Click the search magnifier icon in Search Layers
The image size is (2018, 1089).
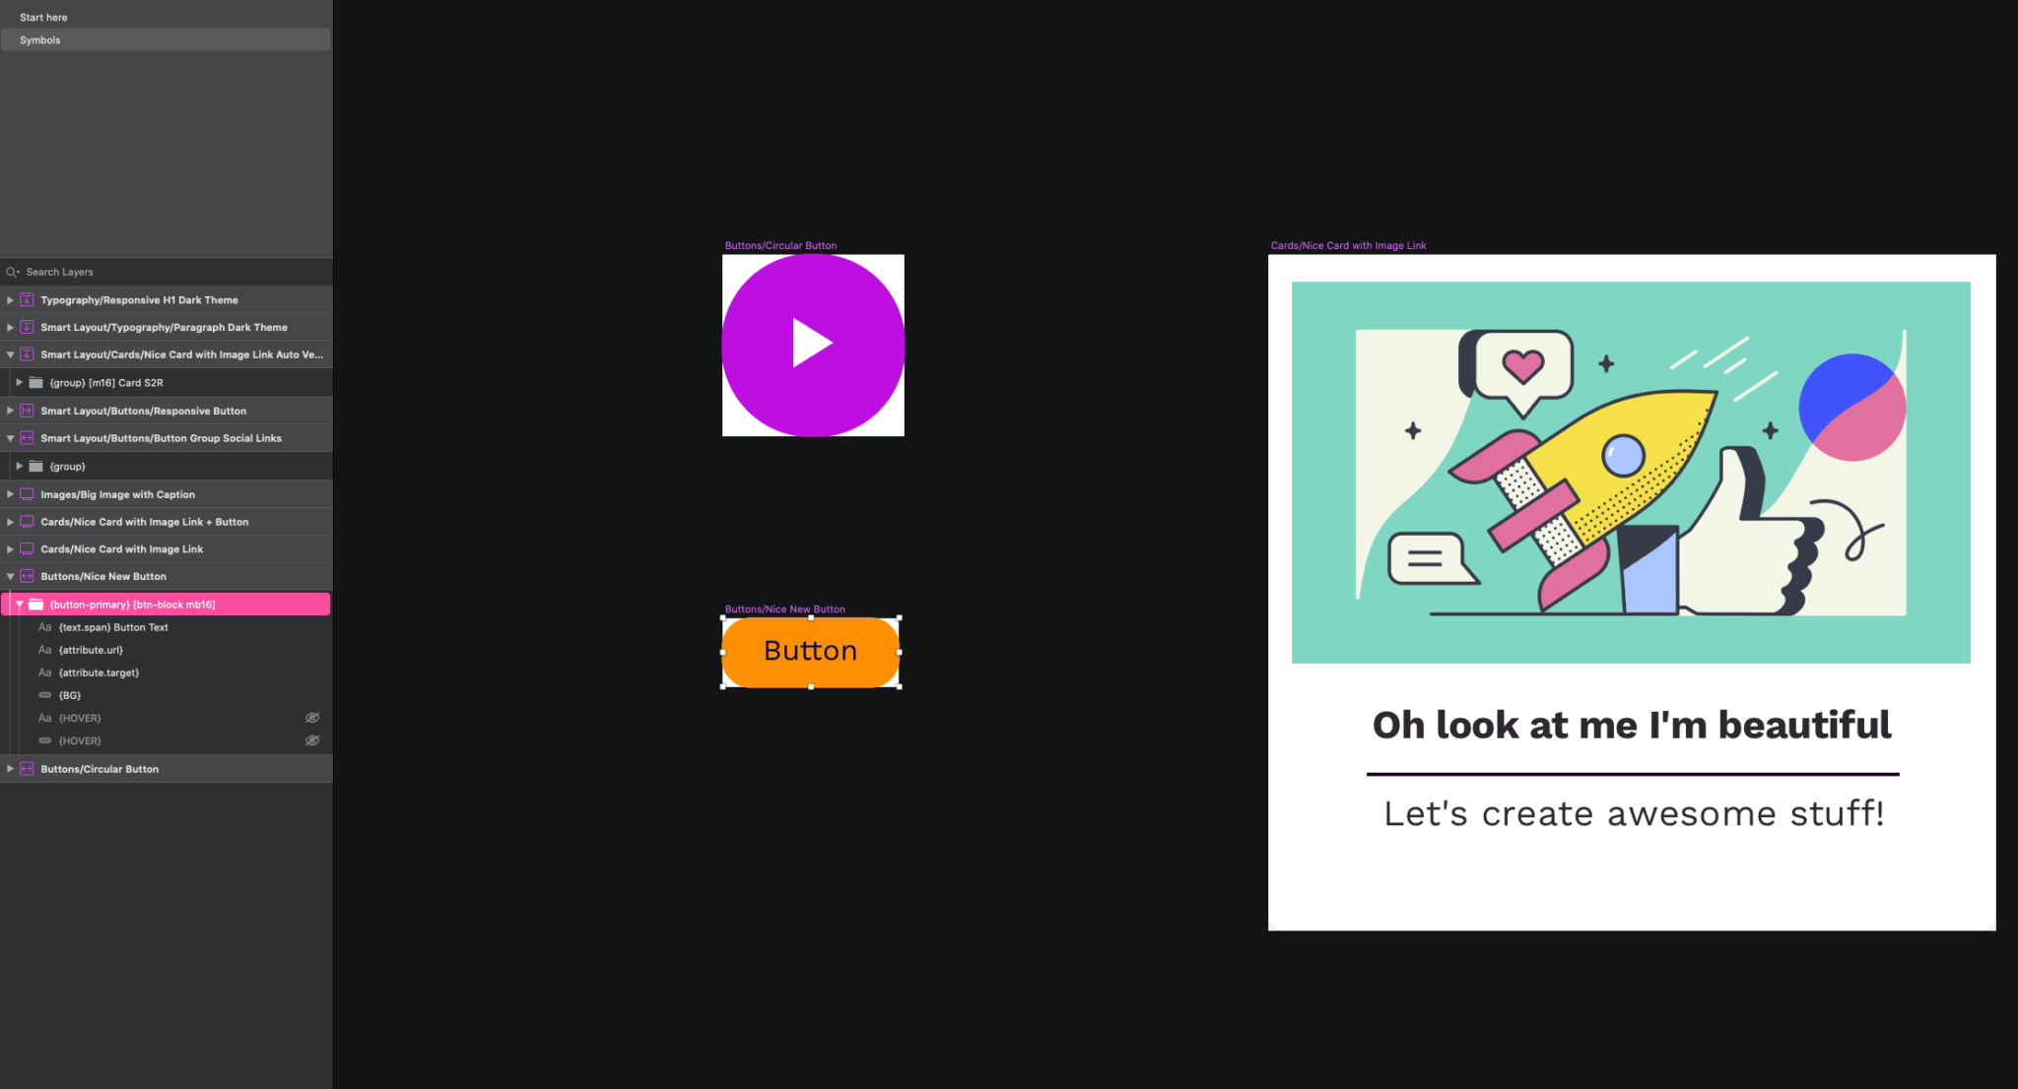click(x=12, y=272)
